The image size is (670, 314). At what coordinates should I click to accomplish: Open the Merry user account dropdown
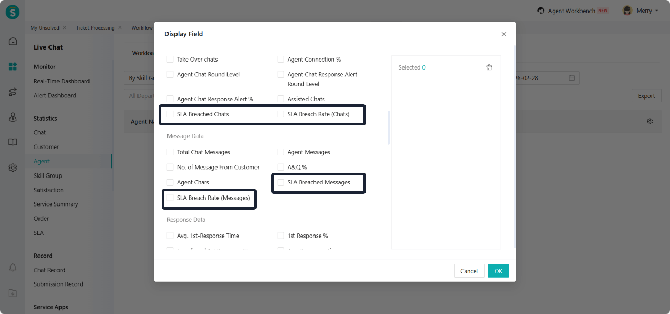point(641,11)
